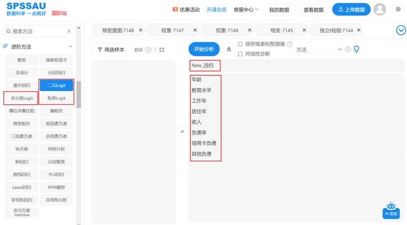Close the 相关-7145 tab

pyautogui.click(x=304, y=30)
